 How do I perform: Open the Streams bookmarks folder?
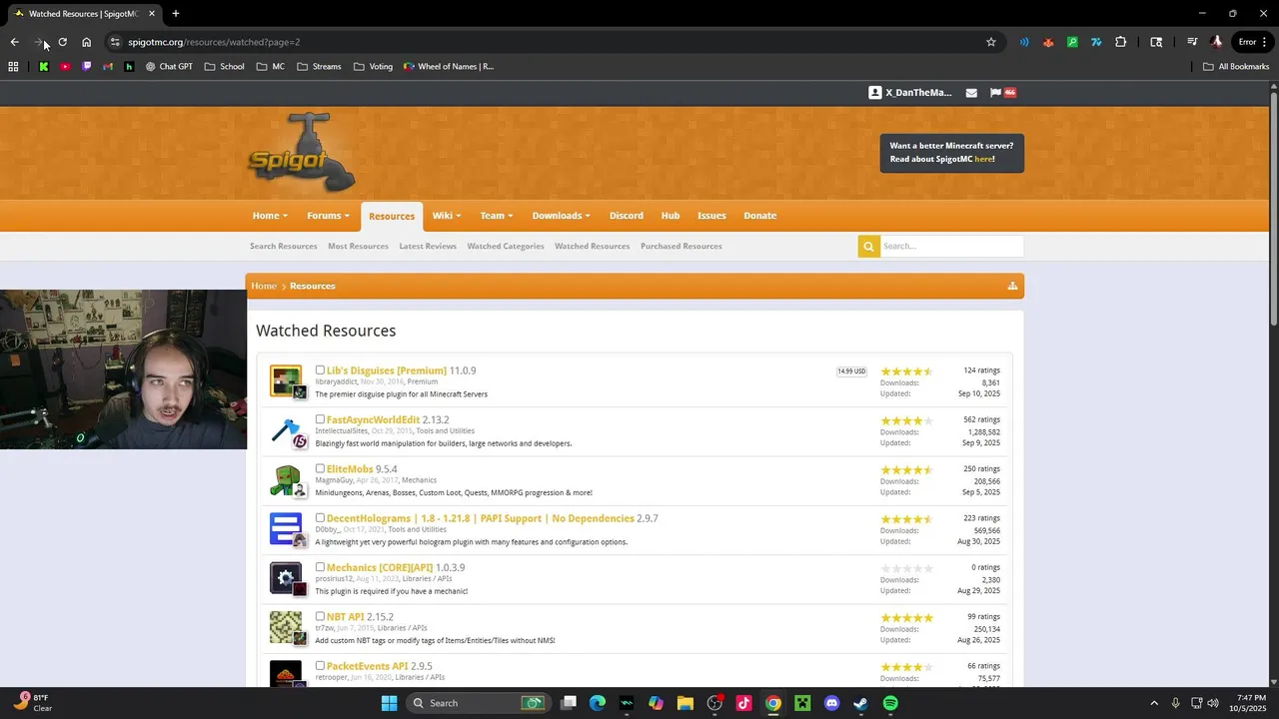[319, 67]
